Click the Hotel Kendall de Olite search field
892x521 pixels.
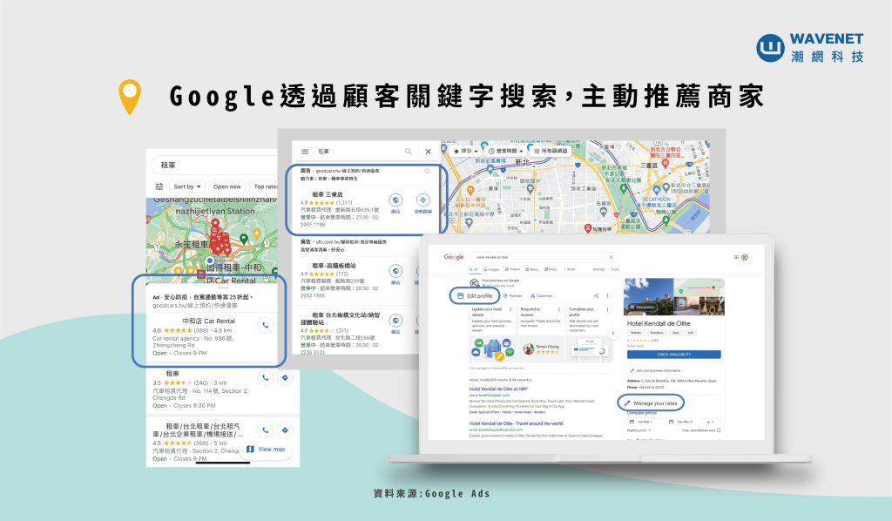pos(542,257)
